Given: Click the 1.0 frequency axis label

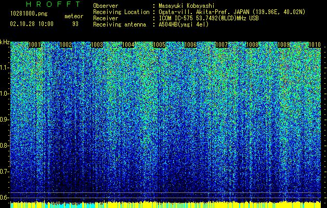Looking at the screenshot, I should pos(4,94).
